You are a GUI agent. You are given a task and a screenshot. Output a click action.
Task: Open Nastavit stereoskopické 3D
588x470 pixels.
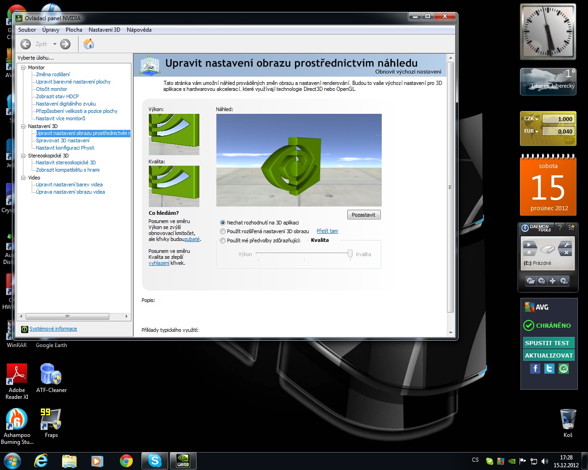66,162
